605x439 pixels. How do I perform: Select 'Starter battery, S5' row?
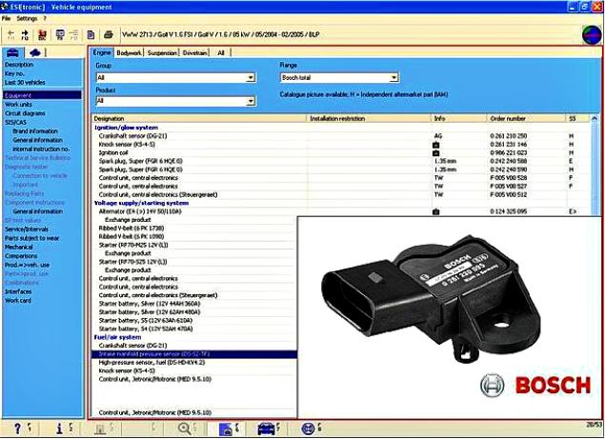pos(194,321)
